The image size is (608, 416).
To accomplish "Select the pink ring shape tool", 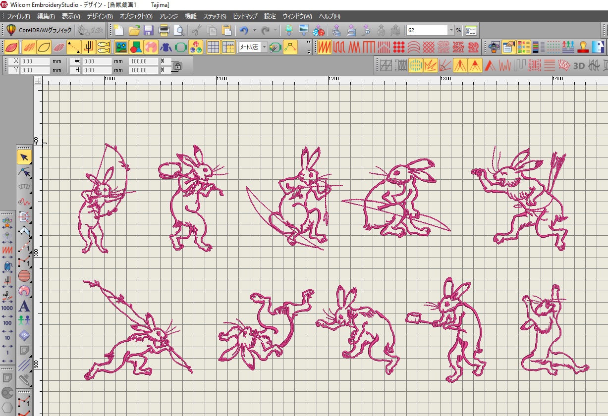I will [x=24, y=291].
